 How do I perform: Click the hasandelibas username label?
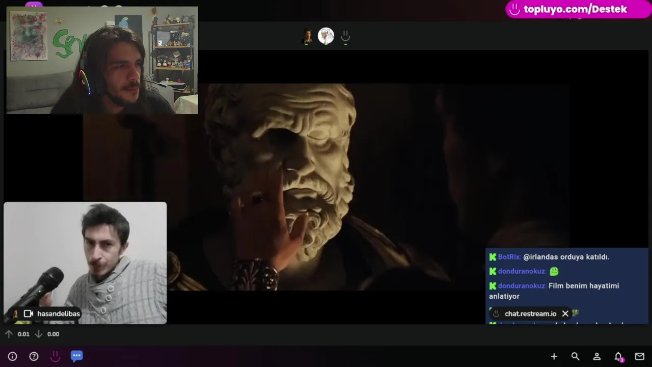click(x=59, y=313)
